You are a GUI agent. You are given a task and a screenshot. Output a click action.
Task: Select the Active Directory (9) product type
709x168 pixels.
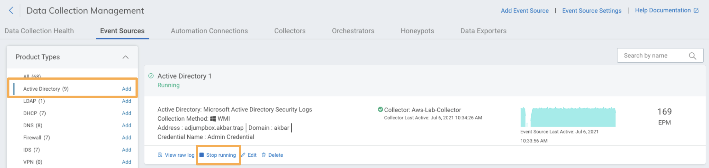(x=46, y=89)
